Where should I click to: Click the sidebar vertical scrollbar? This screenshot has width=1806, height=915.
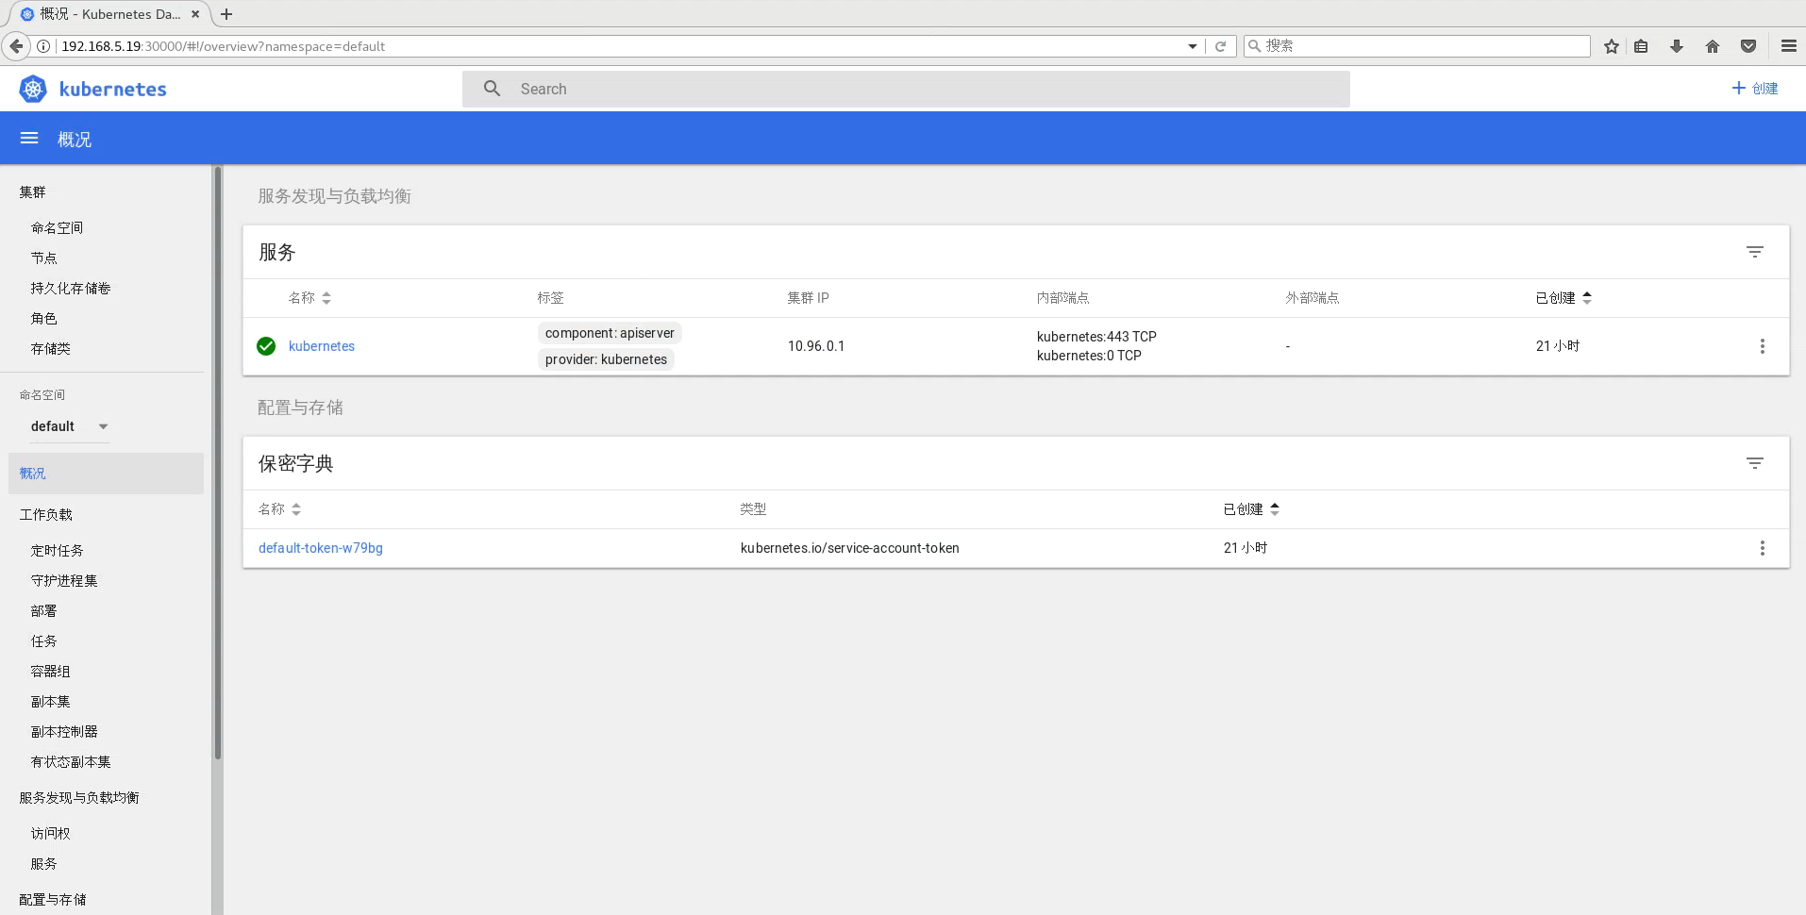[218, 462]
